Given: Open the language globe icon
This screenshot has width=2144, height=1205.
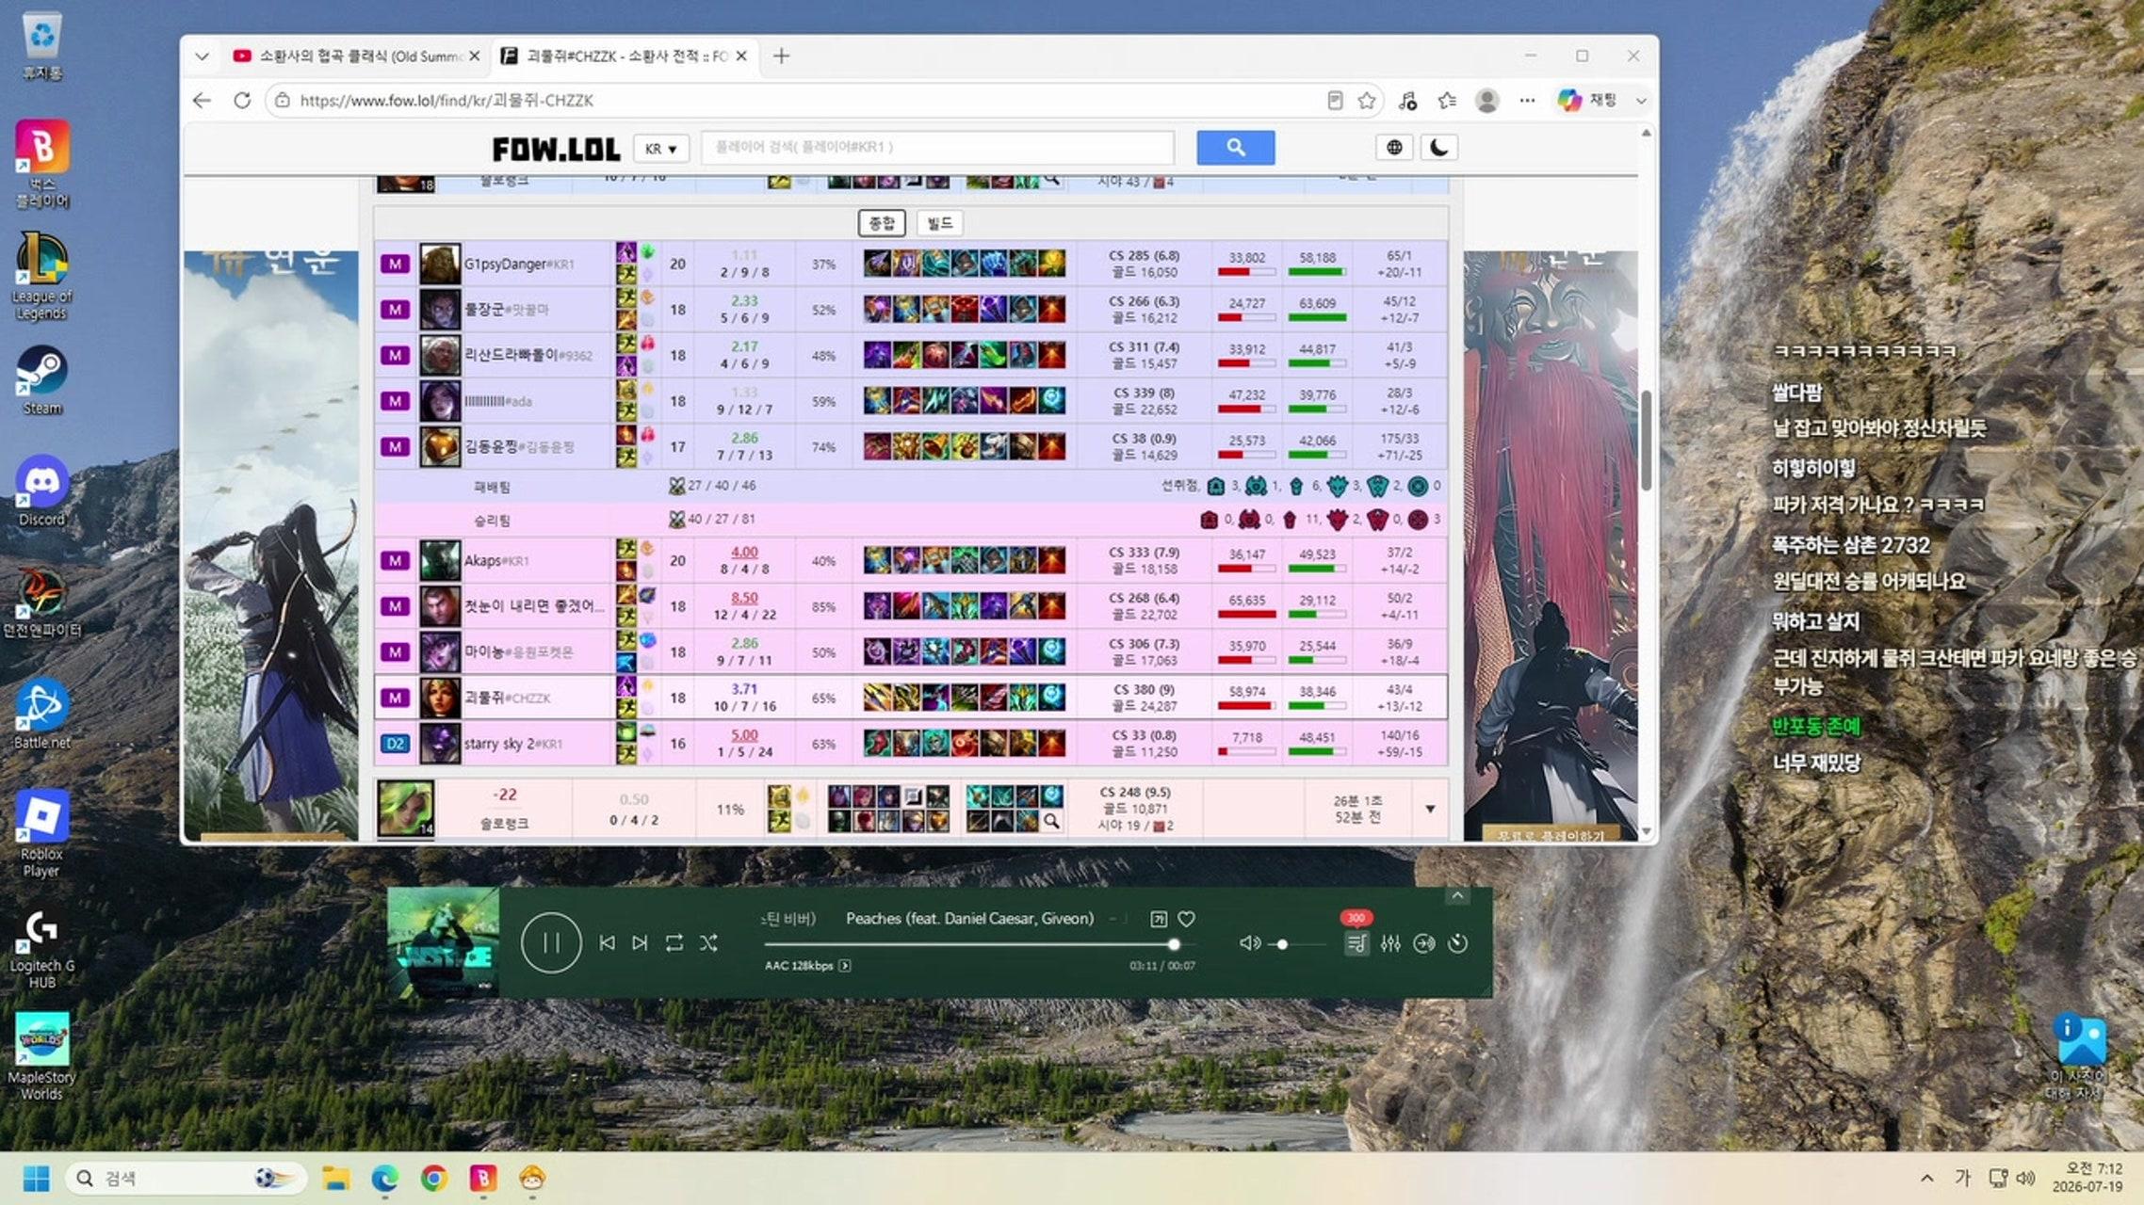Looking at the screenshot, I should pos(1394,148).
